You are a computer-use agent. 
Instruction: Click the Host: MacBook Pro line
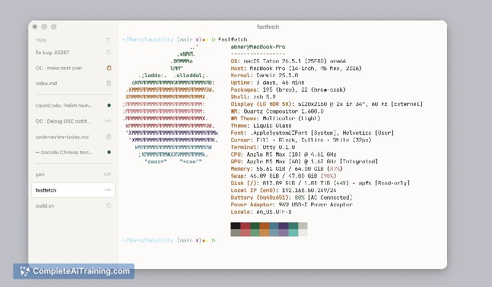coord(296,68)
